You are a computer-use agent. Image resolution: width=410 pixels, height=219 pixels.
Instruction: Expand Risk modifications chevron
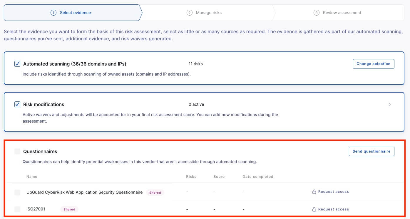[x=390, y=104]
